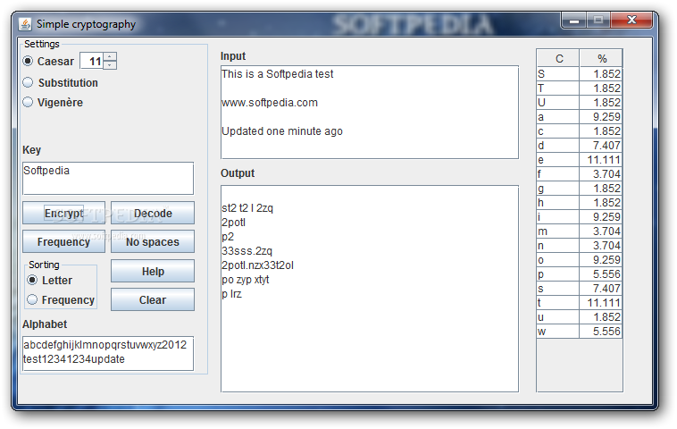Increase Caesar shift with up arrow
Image resolution: width=677 pixels, height=429 pixels.
110,56
